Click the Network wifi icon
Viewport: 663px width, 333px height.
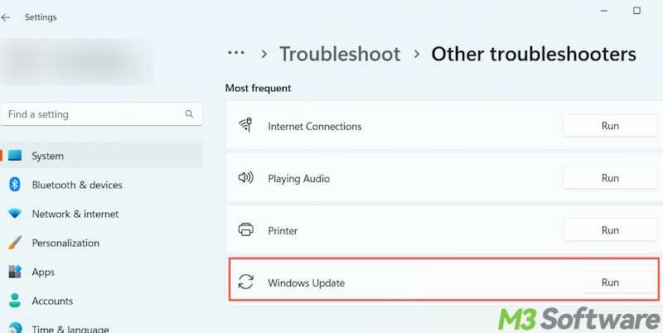click(x=15, y=214)
